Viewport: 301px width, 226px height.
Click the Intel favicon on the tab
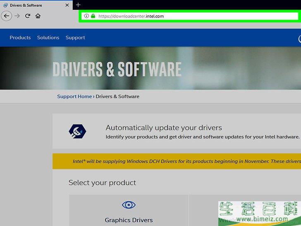5,5
